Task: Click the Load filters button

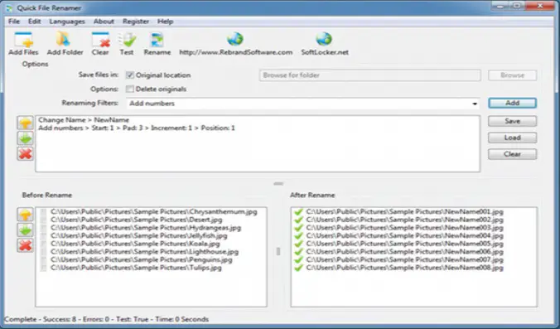Action: point(512,138)
